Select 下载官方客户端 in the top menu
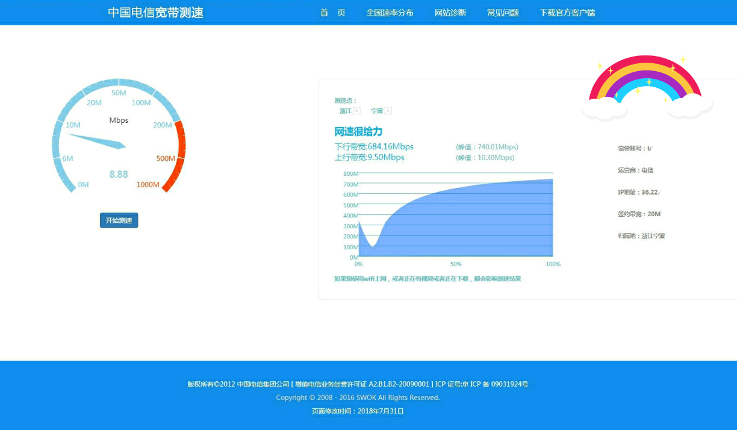 pos(567,13)
